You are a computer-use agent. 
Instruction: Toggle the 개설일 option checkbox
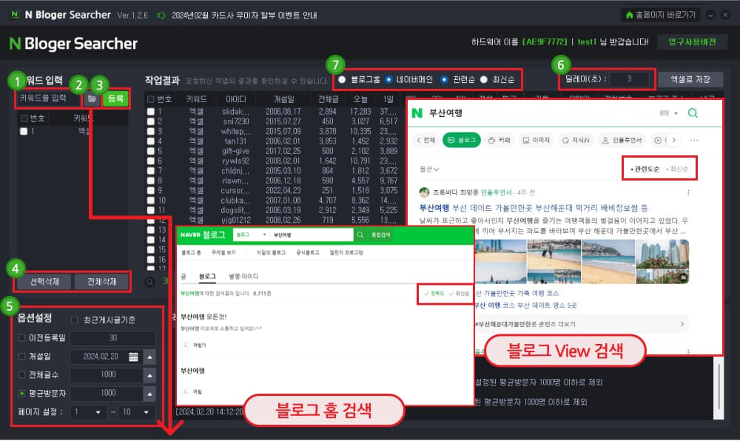pos(21,356)
